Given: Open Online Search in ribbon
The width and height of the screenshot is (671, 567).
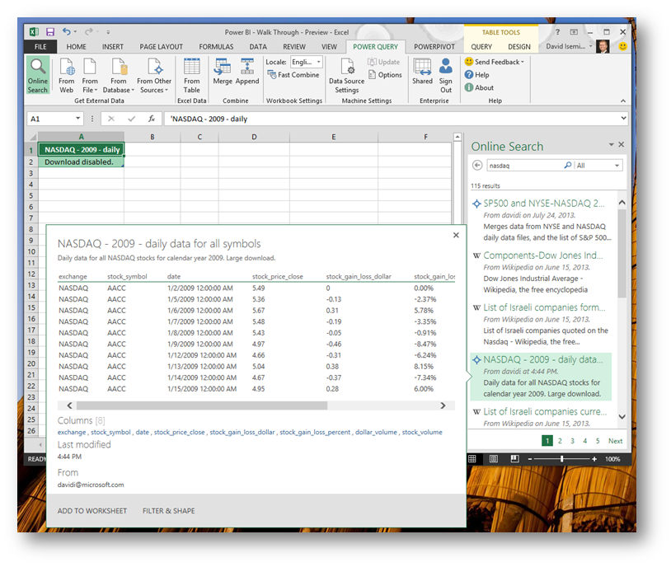Looking at the screenshot, I should pos(38,75).
